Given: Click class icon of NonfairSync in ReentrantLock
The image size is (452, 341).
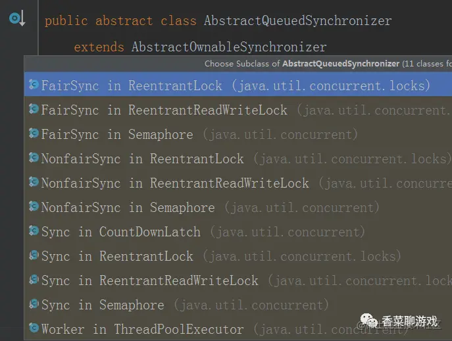Looking at the screenshot, I should point(34,158).
